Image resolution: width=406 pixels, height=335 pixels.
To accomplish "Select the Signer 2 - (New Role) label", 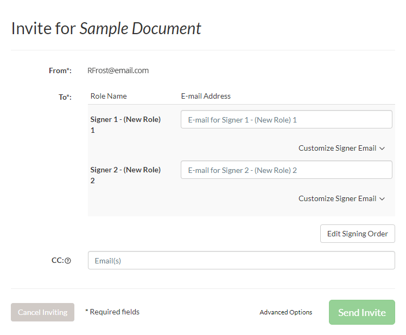I will point(125,170).
